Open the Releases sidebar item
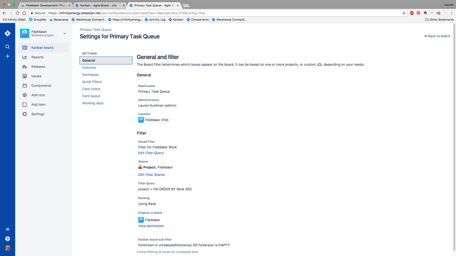 tap(44, 67)
